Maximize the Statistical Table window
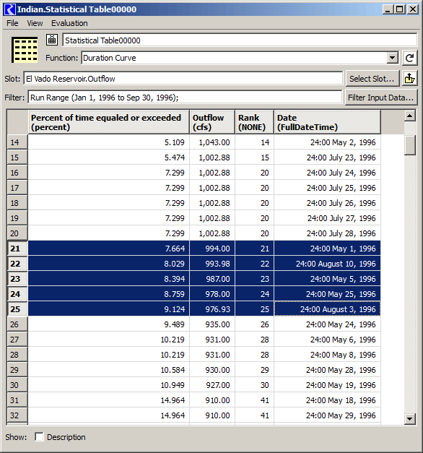The width and height of the screenshot is (423, 453). click(x=400, y=9)
